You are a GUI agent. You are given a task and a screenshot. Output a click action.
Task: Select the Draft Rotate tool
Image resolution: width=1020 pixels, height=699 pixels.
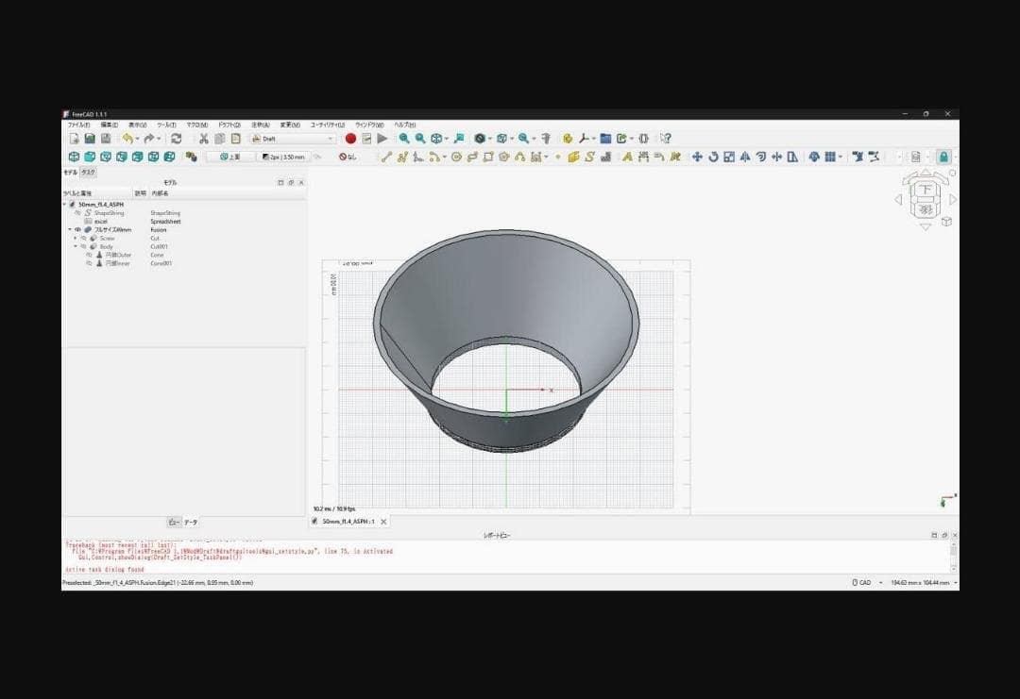point(714,157)
